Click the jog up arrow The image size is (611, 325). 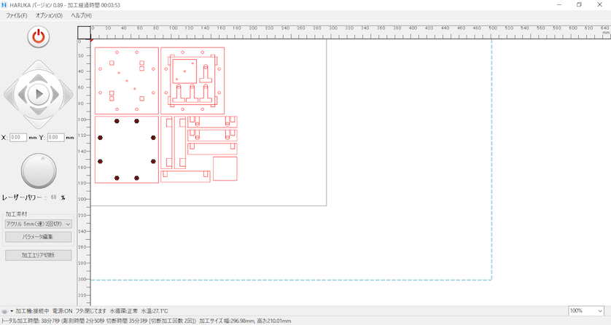pyautogui.click(x=38, y=71)
